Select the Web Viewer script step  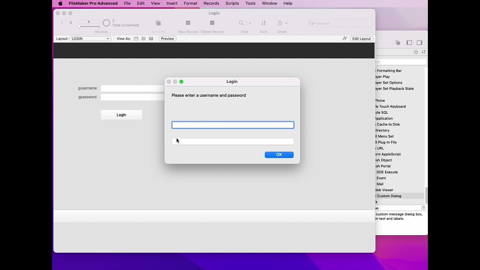400,190
